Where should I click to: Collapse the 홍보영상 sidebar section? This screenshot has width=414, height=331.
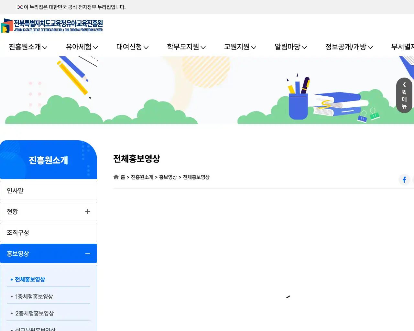pos(87,253)
